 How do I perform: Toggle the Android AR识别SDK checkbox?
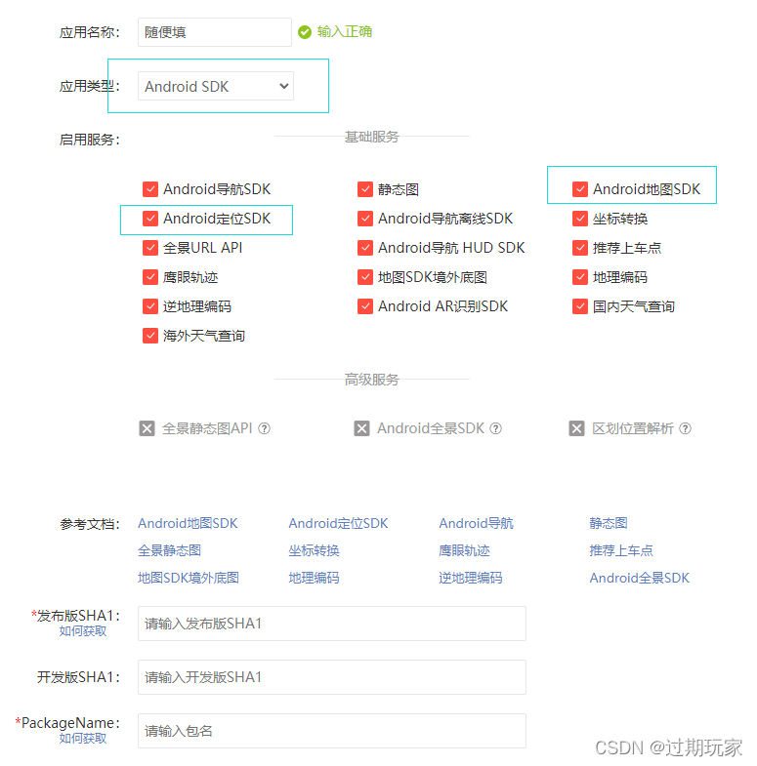[364, 306]
